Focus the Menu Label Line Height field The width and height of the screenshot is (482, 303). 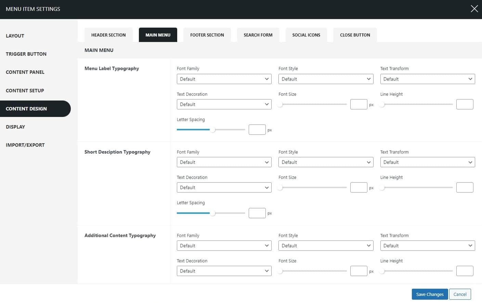(465, 104)
